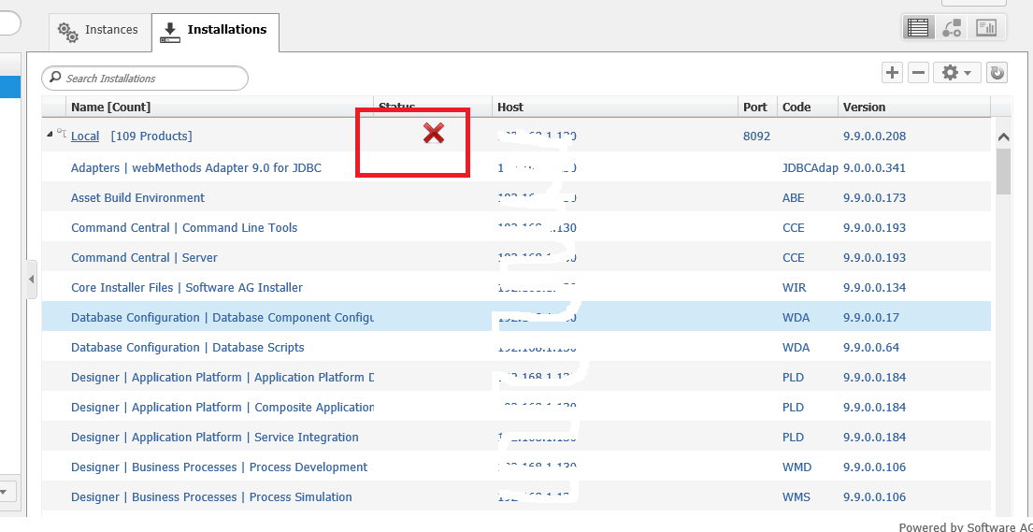Image resolution: width=1033 pixels, height=532 pixels.
Task: Open the bottom-left panel dropdown arrow
Action: click(3, 492)
